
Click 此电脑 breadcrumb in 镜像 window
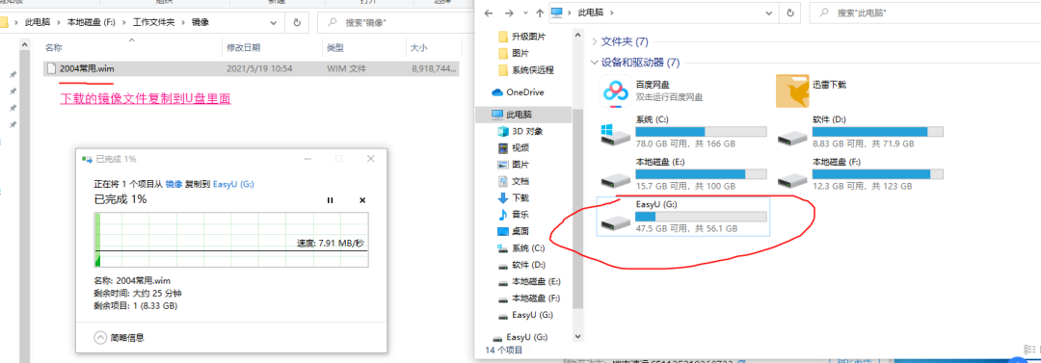click(38, 22)
